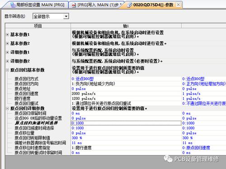The width and height of the screenshot is (226, 169).
Task: Click axis 2 value 0:近点DOG型
Action: [193, 79]
